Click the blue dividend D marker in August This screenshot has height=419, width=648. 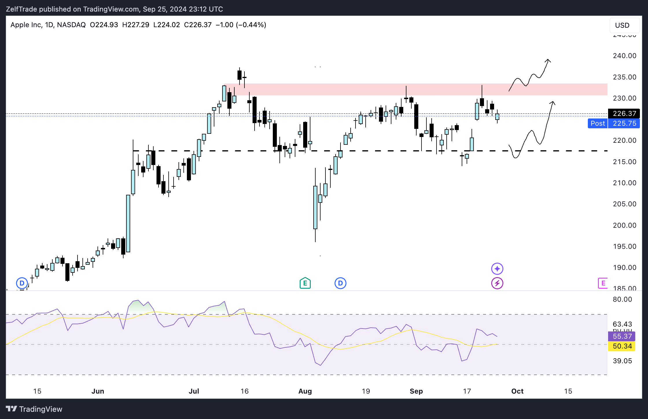point(340,283)
